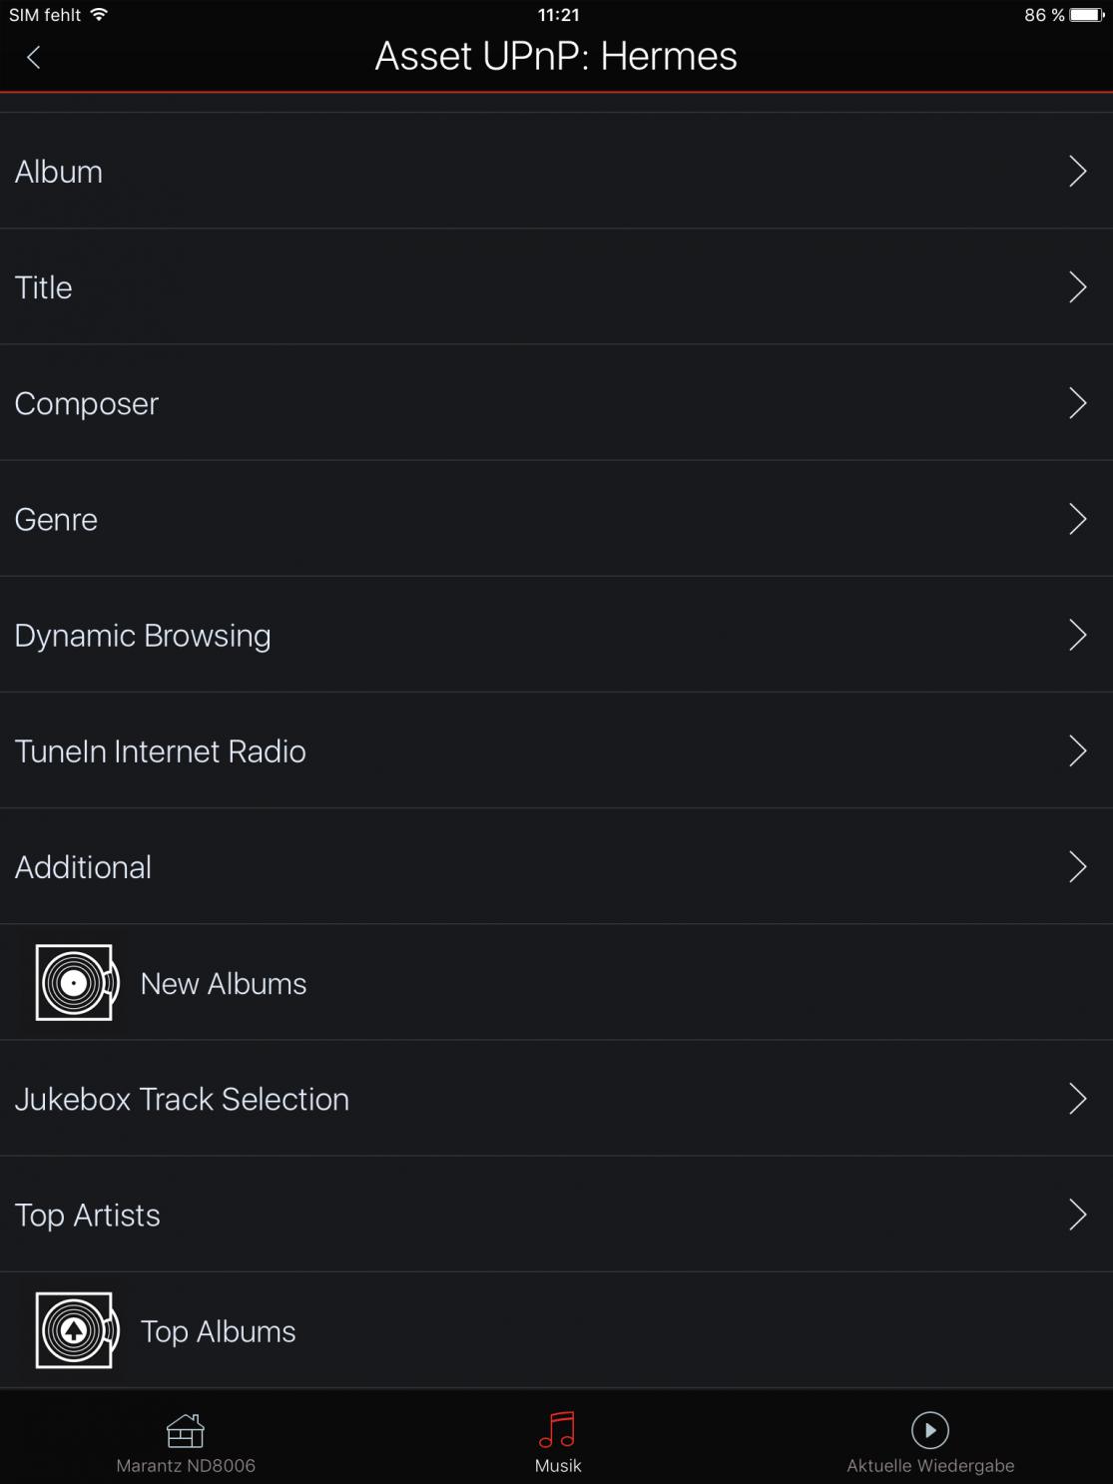Open TuneIn Internet Radio
This screenshot has width=1113, height=1484.
160,751
